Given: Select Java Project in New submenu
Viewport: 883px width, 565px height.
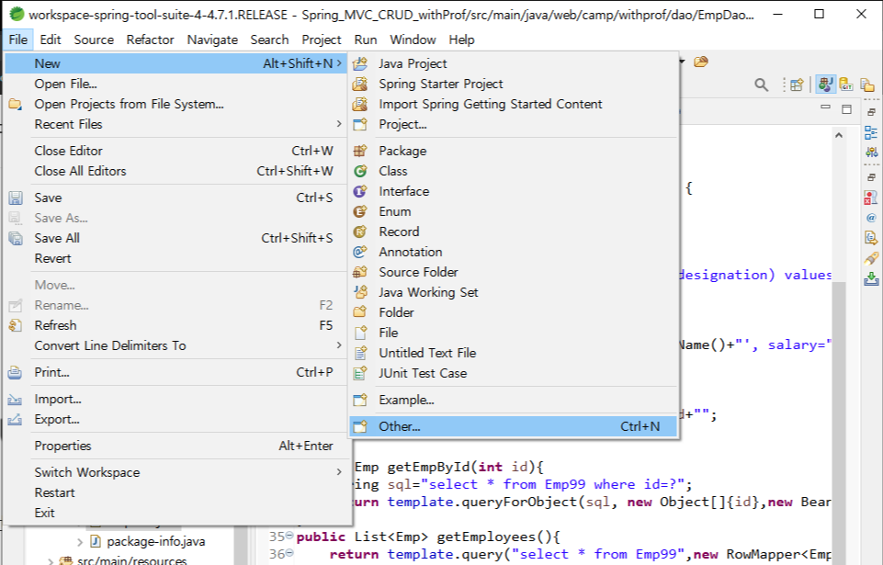Looking at the screenshot, I should [x=513, y=63].
